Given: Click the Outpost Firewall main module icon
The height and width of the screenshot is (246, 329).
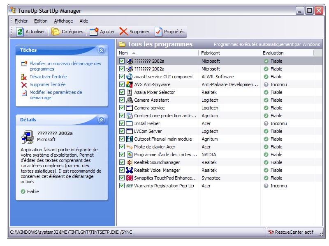Looking at the screenshot, I should coord(130,139).
